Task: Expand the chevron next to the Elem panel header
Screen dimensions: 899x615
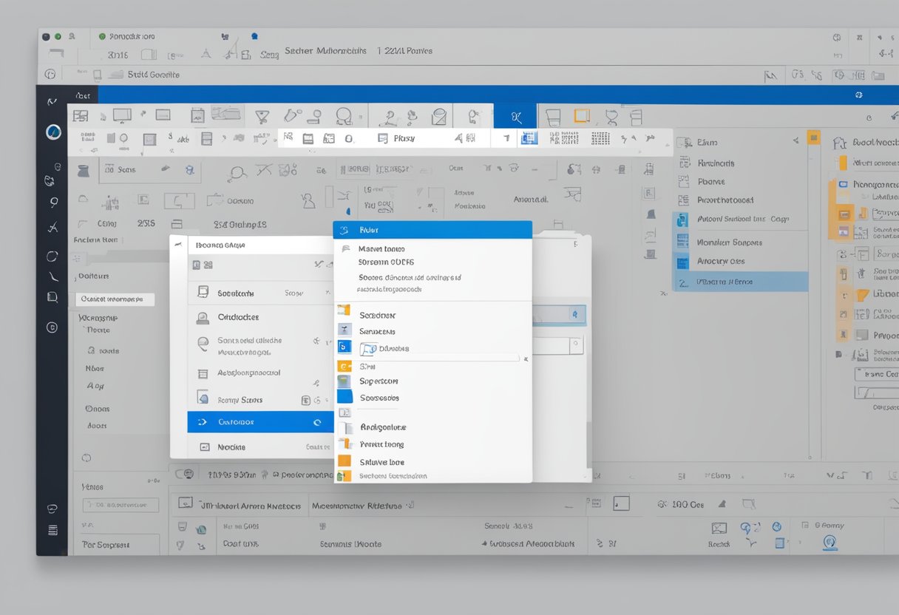Action: click(796, 141)
